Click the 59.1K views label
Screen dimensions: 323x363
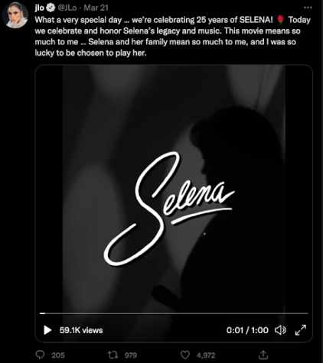click(x=81, y=330)
